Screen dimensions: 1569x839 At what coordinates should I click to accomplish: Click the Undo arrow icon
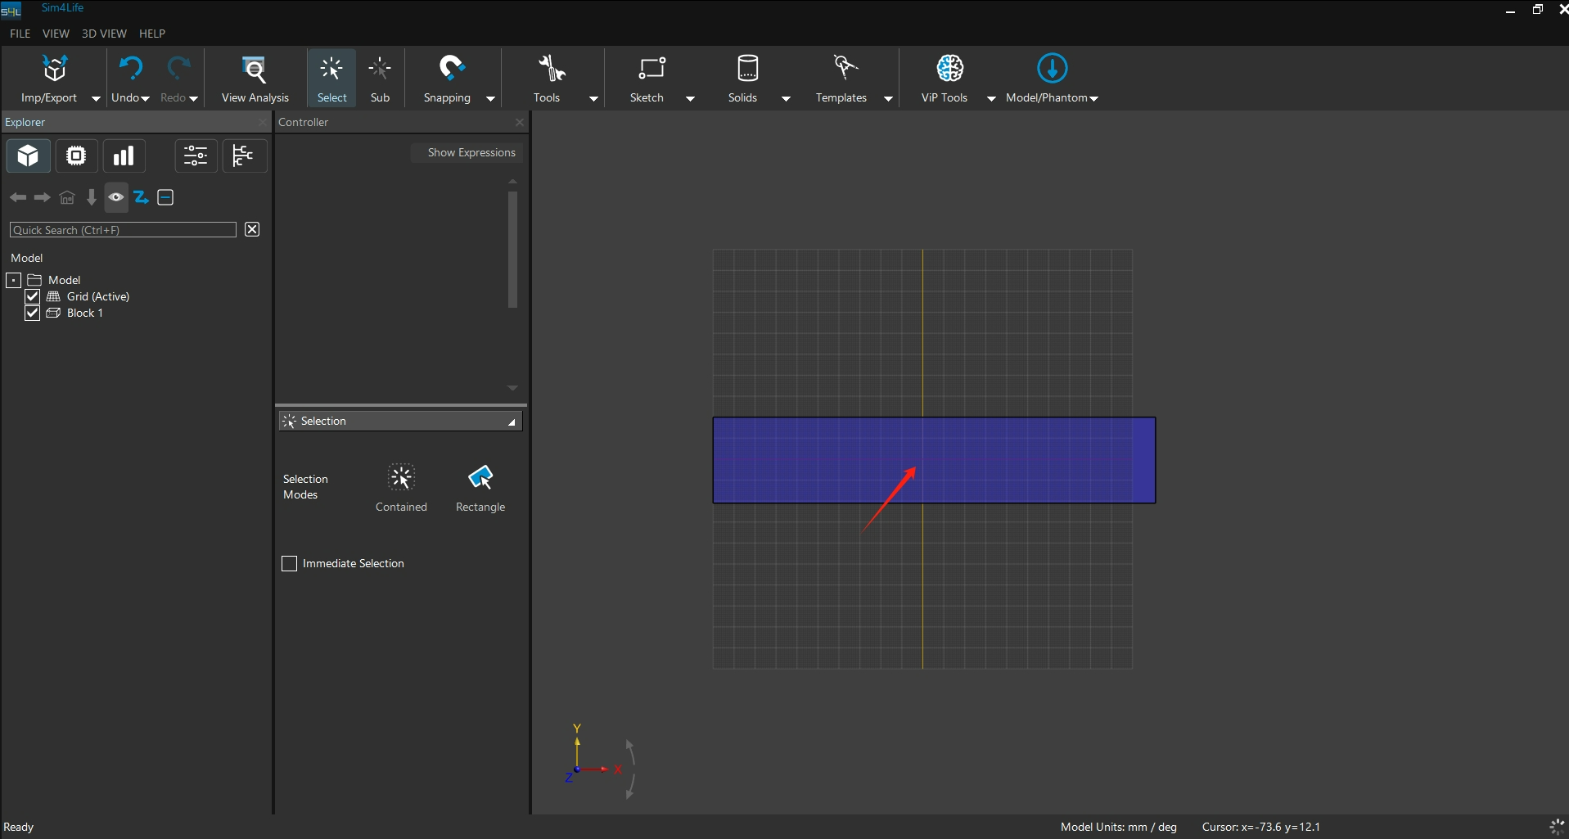130,69
